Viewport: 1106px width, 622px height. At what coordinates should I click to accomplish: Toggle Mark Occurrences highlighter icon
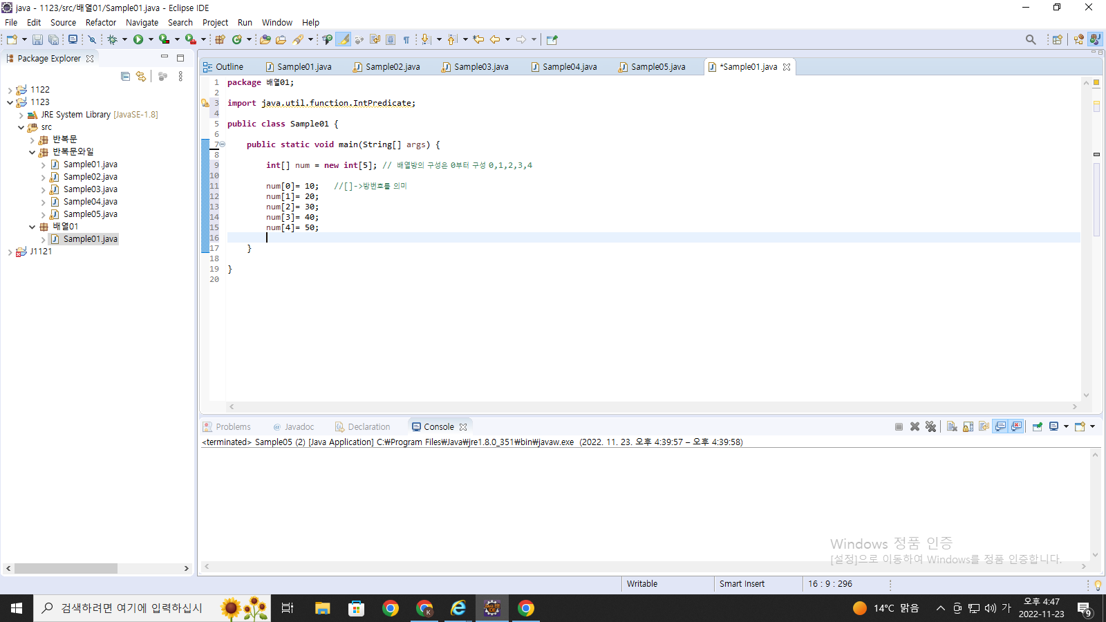pos(344,39)
